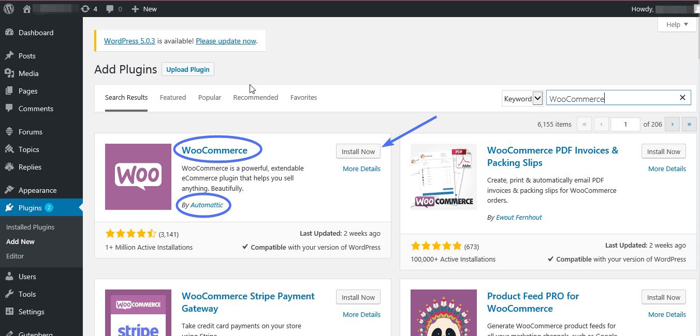Open the WordPress 5.0.3 link
This screenshot has width=700, height=336.
pos(129,41)
